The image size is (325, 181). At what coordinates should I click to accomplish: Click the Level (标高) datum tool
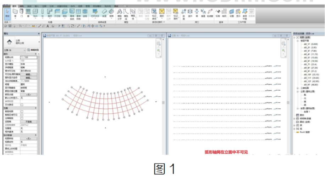(217, 13)
